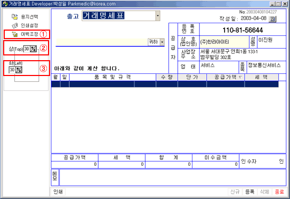Click the left margin value field 30
Viewport: 290px width, 199px height.
[x=12, y=70]
